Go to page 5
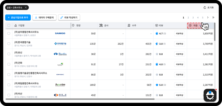The height and width of the screenshot is (106, 222). point(202,18)
